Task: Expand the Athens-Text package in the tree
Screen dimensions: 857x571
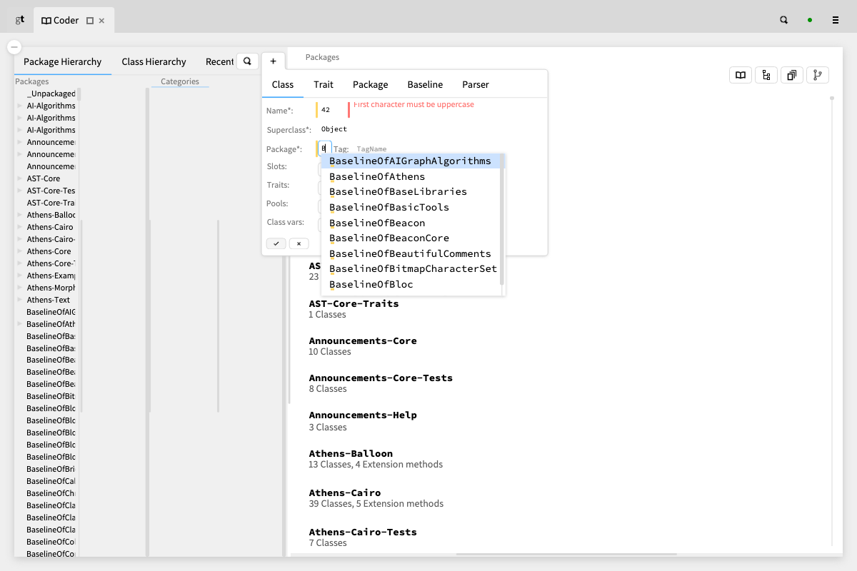Action: point(20,300)
